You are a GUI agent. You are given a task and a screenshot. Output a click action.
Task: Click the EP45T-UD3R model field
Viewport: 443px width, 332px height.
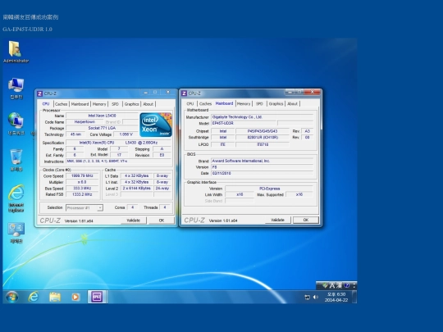(x=244, y=123)
